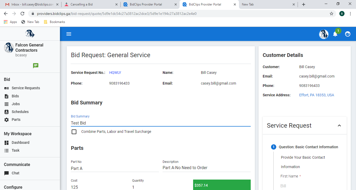Open the user account face icon
This screenshot has height=190, width=356.
(x=348, y=34)
